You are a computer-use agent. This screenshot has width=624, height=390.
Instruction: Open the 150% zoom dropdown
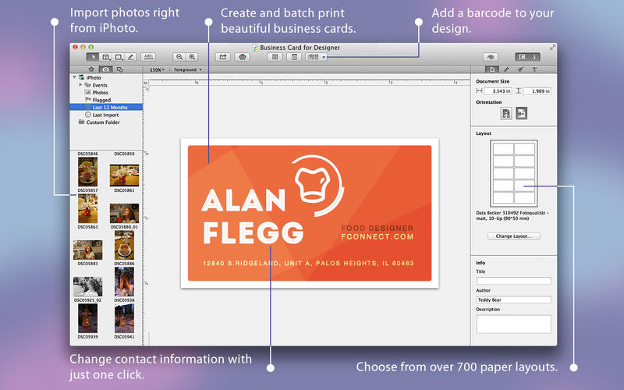[x=157, y=69]
